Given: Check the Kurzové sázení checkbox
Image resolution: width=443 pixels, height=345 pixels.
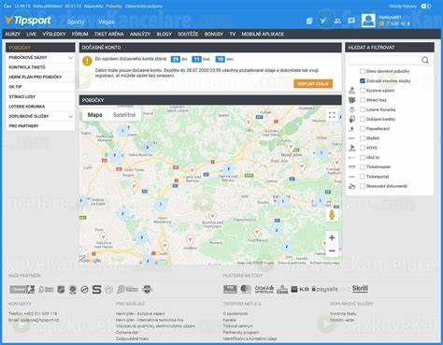Looking at the screenshot, I should coord(363,91).
